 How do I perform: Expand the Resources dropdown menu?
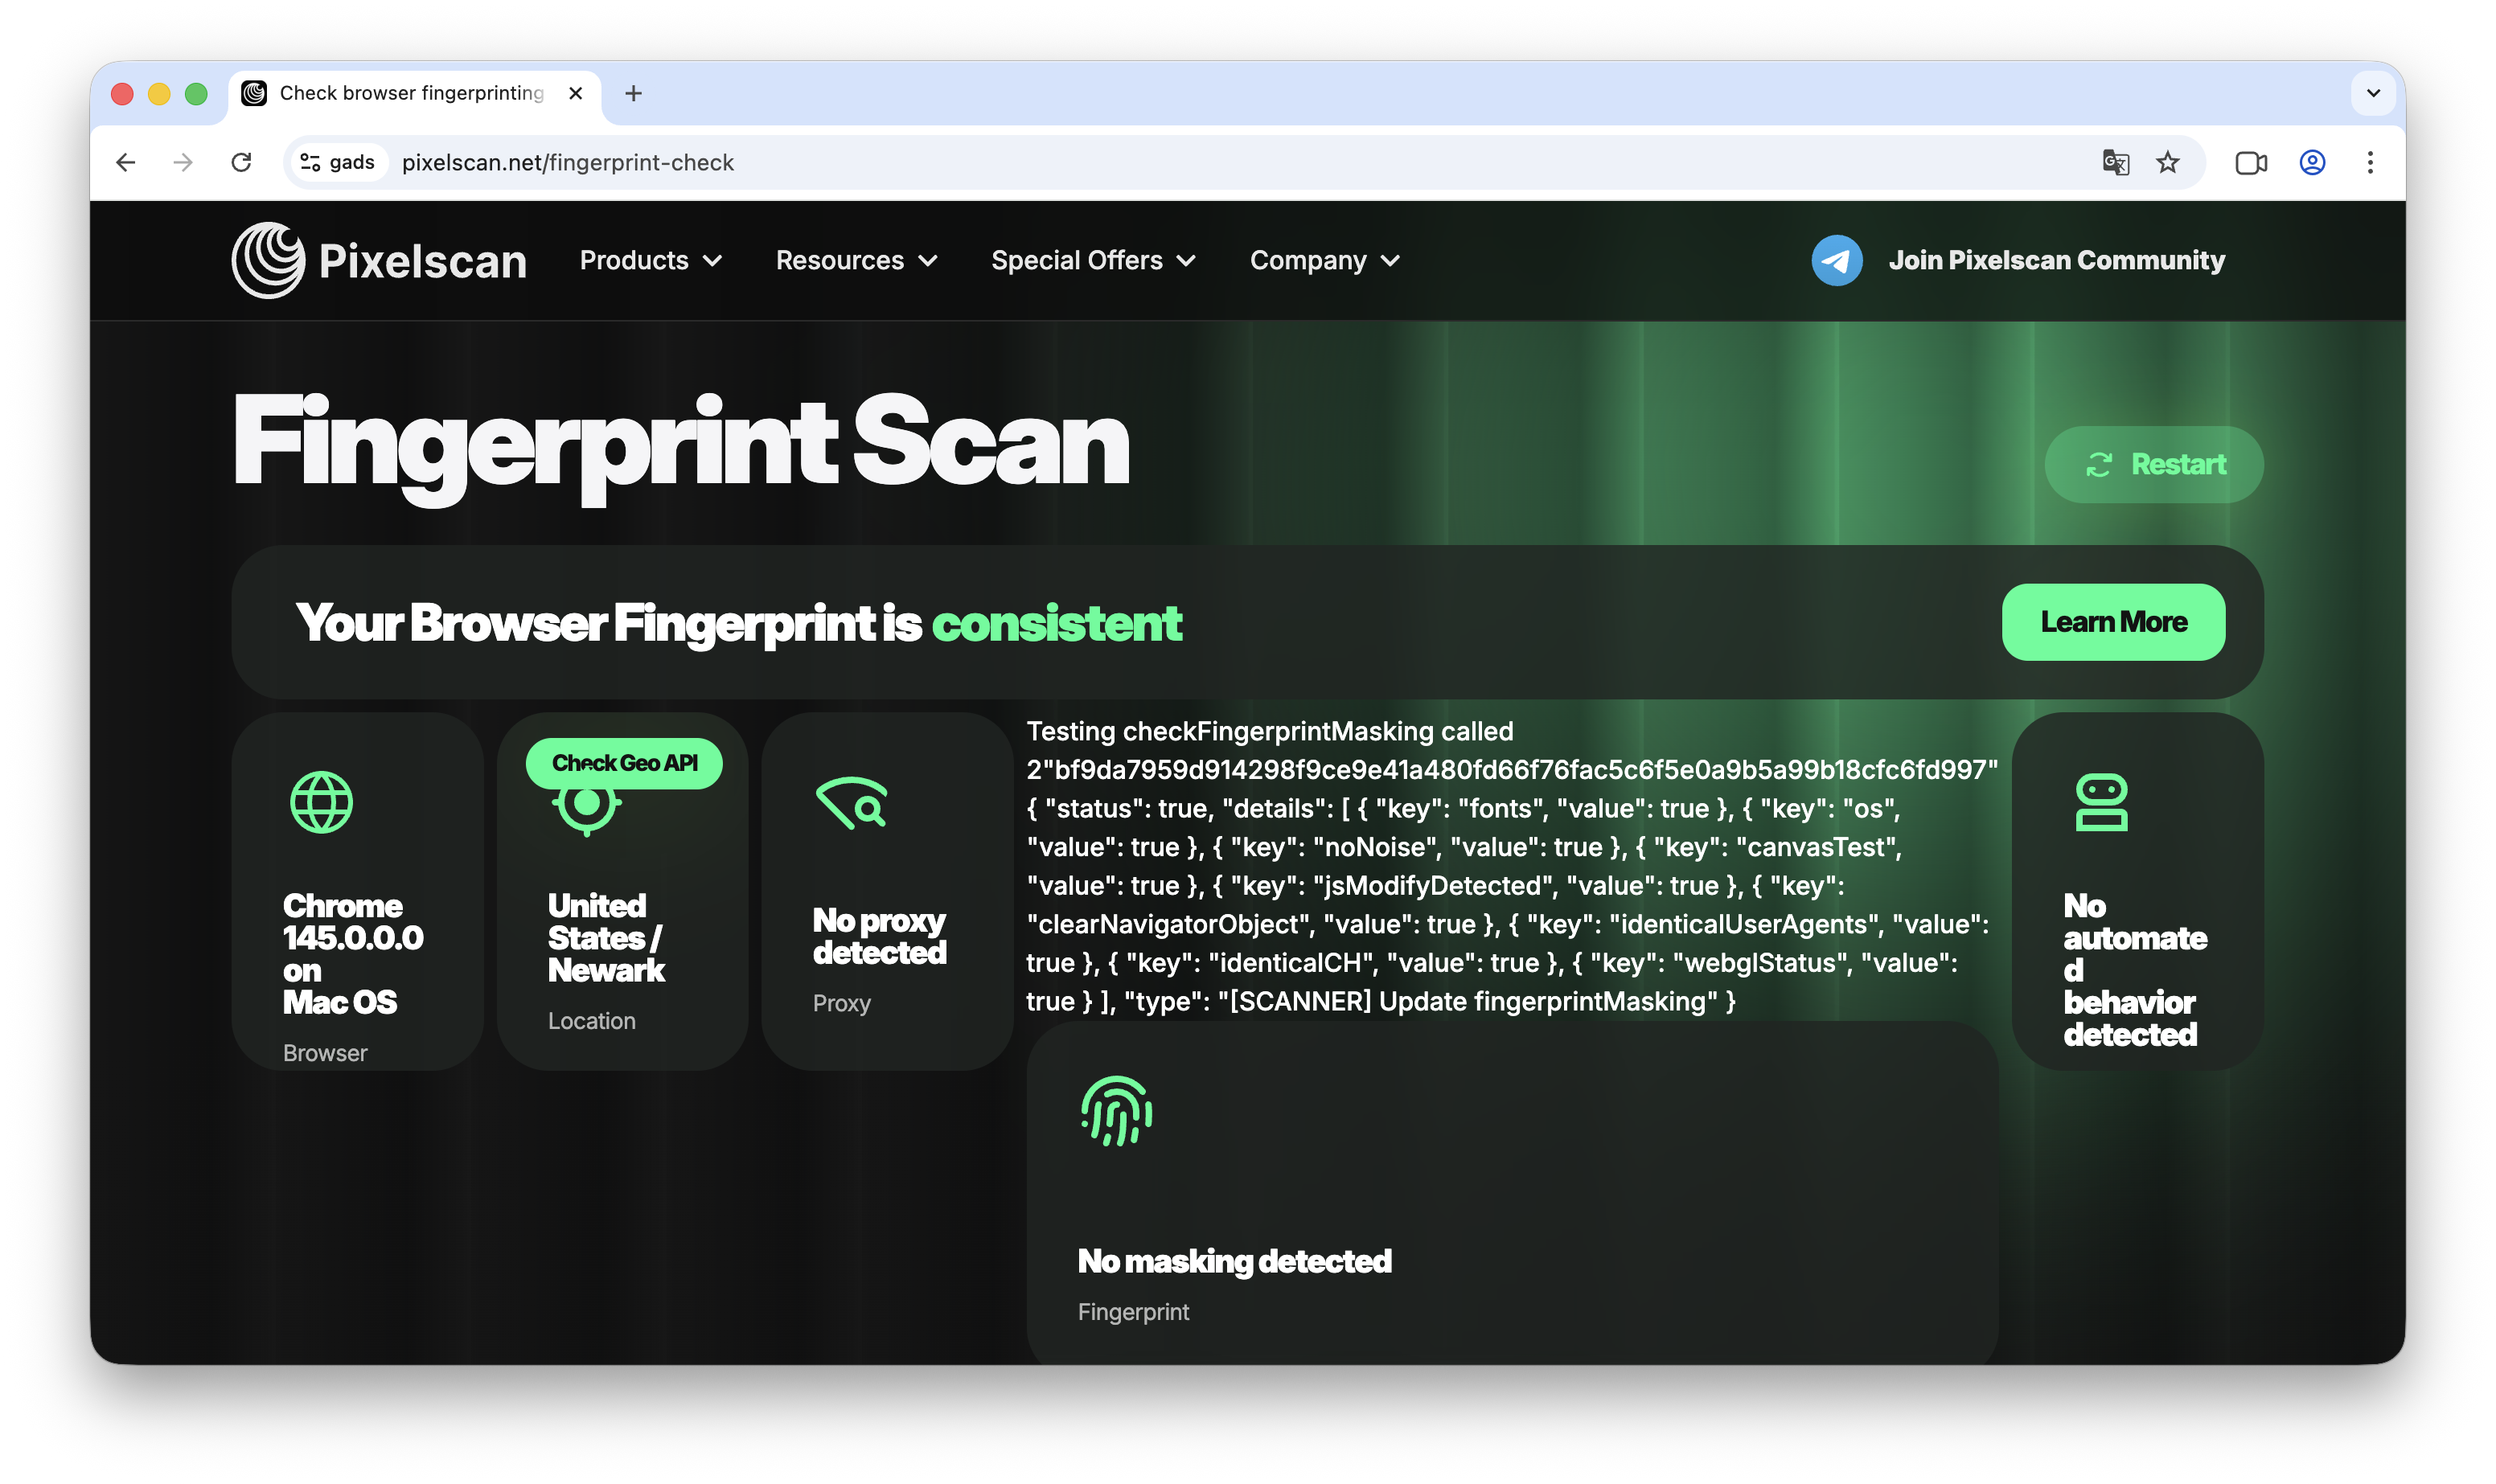pyautogui.click(x=856, y=260)
